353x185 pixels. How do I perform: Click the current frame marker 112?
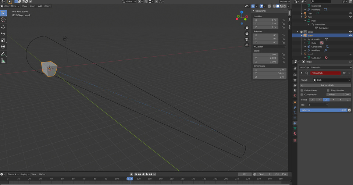[x=130, y=179]
